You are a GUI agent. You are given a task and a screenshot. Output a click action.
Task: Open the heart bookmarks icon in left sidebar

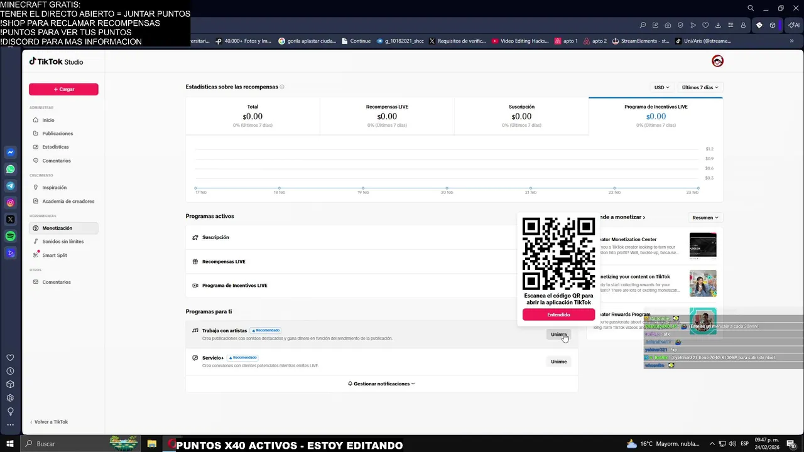click(x=10, y=358)
